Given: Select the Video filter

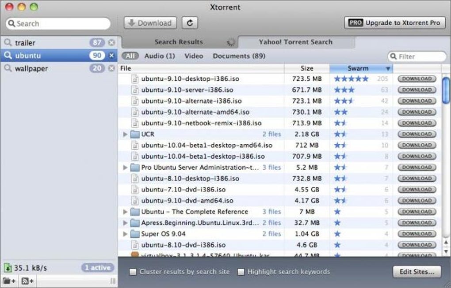Looking at the screenshot, I should click(x=194, y=56).
